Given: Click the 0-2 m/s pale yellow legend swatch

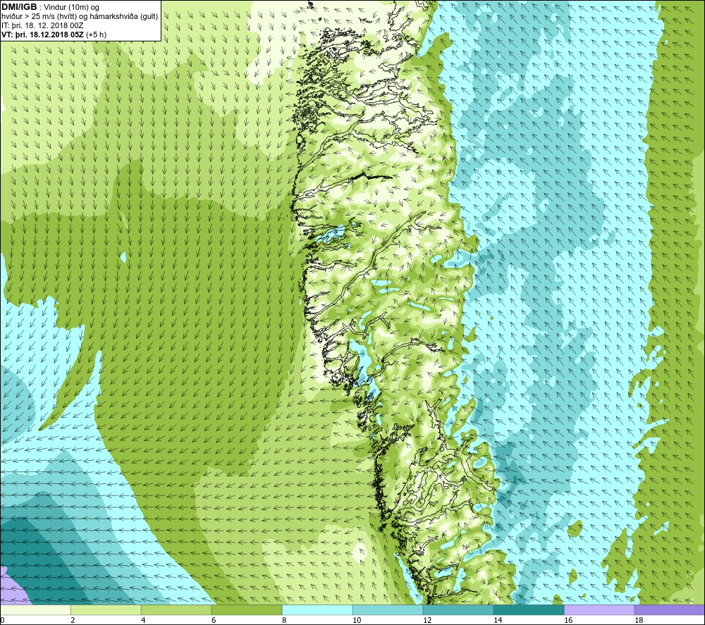Looking at the screenshot, I should tap(35, 609).
